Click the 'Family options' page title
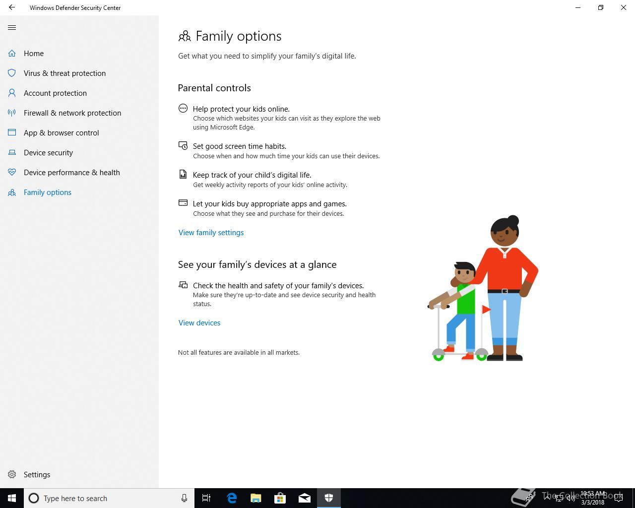This screenshot has width=635, height=508. pyautogui.click(x=239, y=36)
